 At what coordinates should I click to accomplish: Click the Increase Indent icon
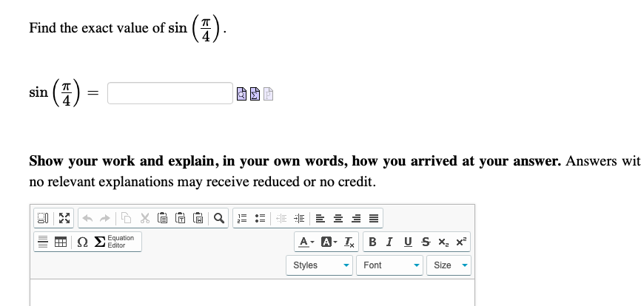click(299, 218)
